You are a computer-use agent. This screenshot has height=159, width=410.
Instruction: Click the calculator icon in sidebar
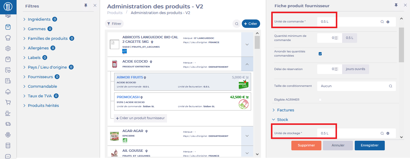point(8,146)
